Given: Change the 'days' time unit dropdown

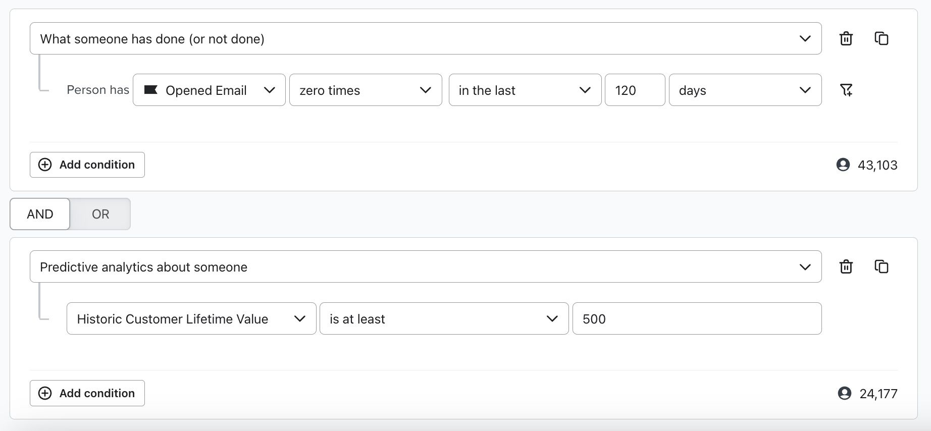Looking at the screenshot, I should [x=745, y=90].
